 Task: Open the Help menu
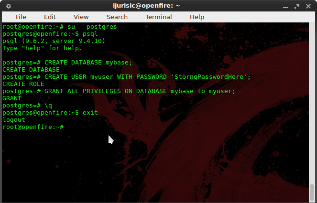tap(197, 17)
